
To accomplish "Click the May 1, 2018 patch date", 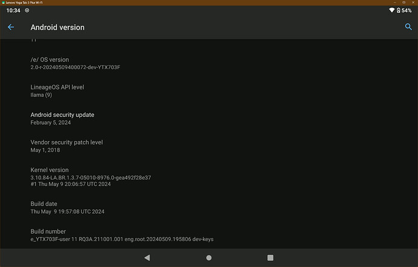I will [45, 150].
